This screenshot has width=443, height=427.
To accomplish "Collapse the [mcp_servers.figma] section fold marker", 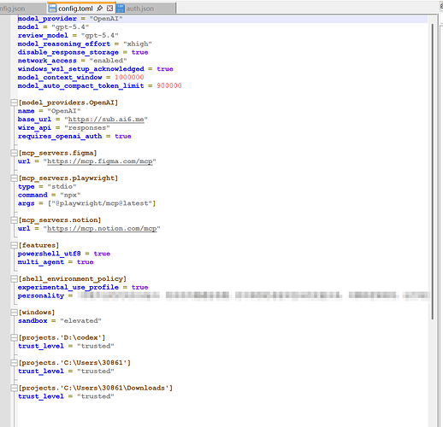I will pyautogui.click(x=14, y=153).
